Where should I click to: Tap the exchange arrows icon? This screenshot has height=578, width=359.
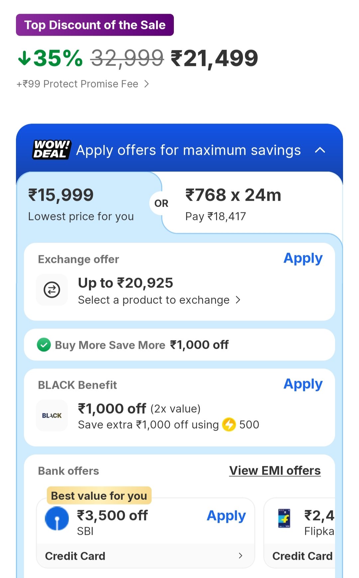pyautogui.click(x=52, y=289)
